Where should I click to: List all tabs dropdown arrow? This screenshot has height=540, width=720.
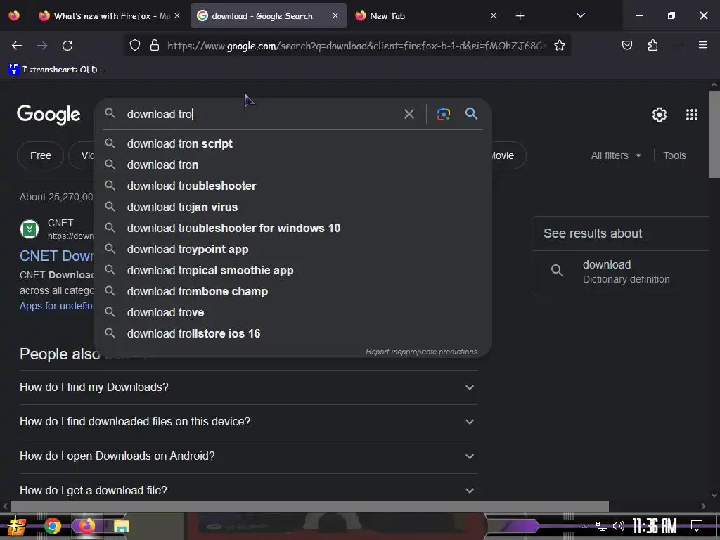tap(580, 15)
